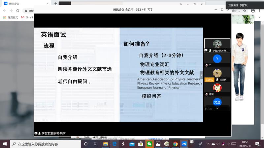
Task: Open a new Chrome tab
Action: [55, 3]
